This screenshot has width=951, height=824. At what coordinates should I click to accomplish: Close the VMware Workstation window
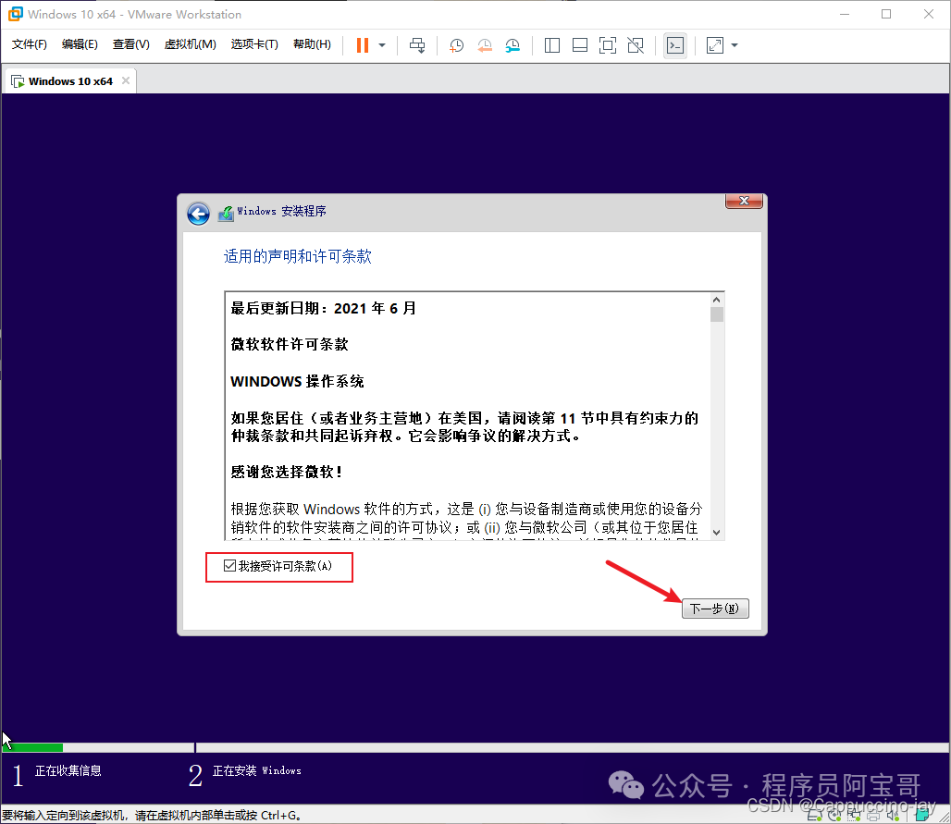tap(929, 14)
